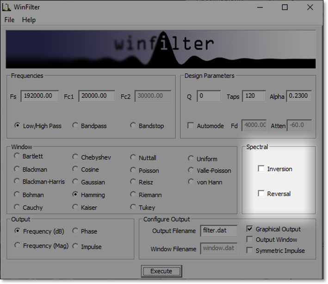Choose the Kaiser window
This screenshot has height=284, width=328.
coord(75,207)
